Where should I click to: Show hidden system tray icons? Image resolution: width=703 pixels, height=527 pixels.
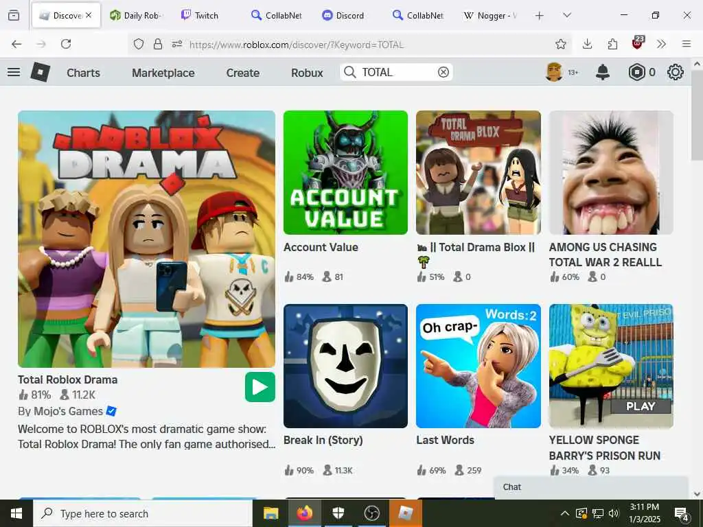click(x=565, y=513)
